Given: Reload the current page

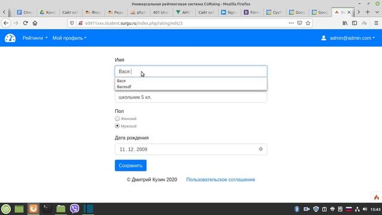Looking at the screenshot, I should [25, 23].
